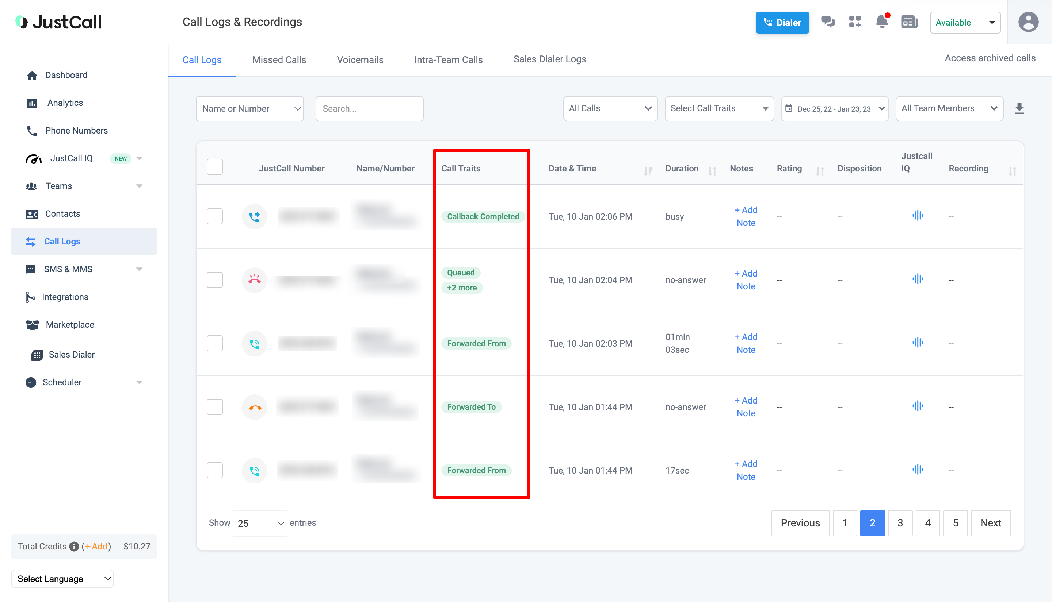Click the JustCall logo
The image size is (1052, 602).
click(x=58, y=22)
